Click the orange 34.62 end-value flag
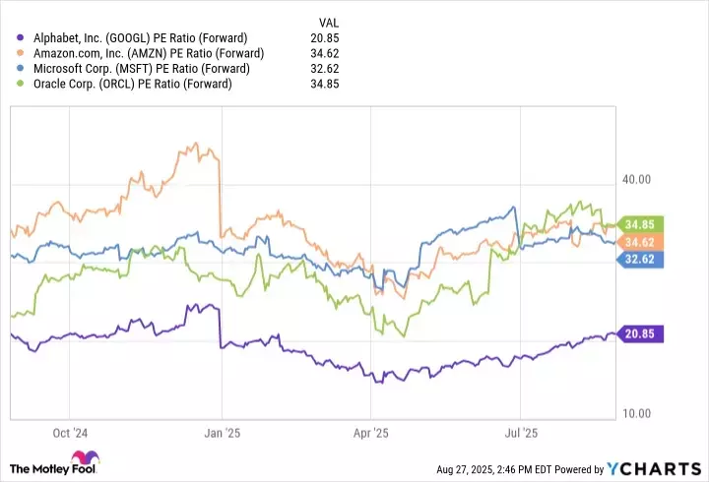The width and height of the screenshot is (709, 482). (639, 241)
